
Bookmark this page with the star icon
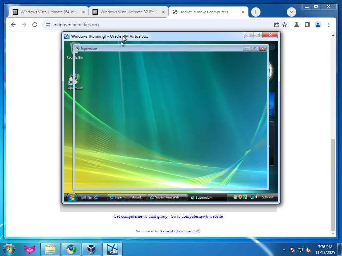coord(285,25)
